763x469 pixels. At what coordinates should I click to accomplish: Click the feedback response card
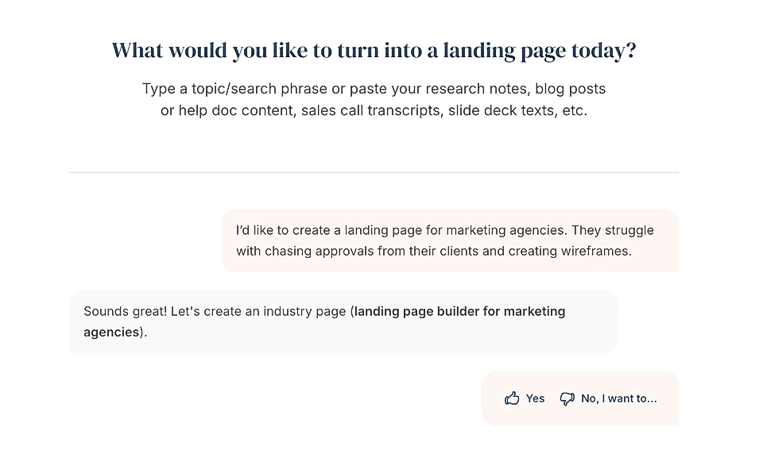[580, 398]
